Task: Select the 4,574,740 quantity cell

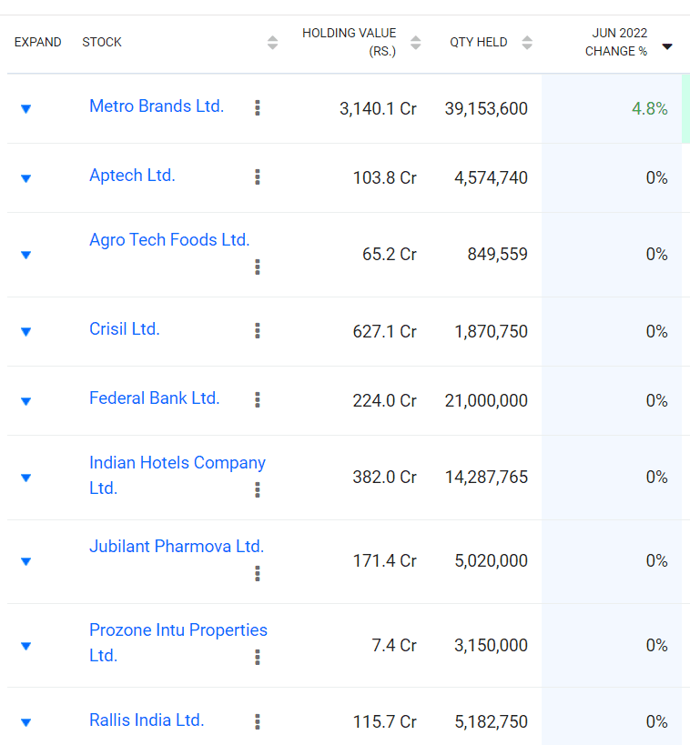Action: (x=492, y=178)
